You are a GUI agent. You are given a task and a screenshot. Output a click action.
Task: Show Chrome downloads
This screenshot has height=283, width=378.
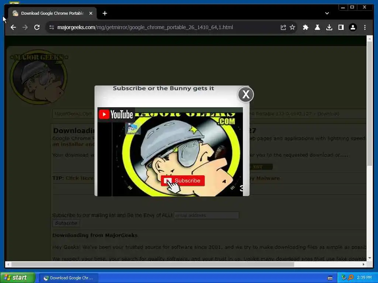point(329,27)
